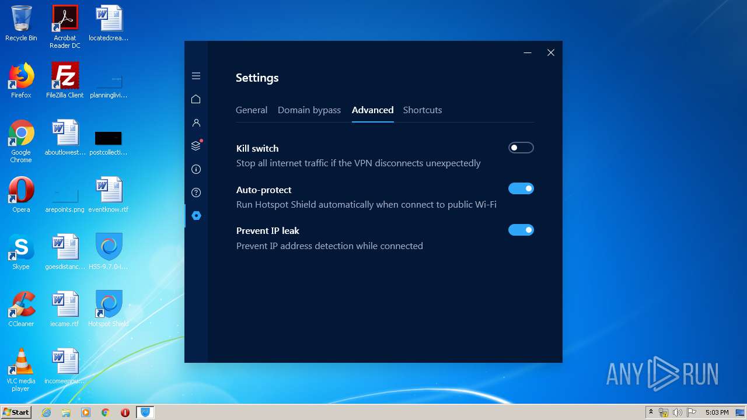Close the Hotspot Shield window
Image resolution: width=747 pixels, height=420 pixels.
(551, 52)
